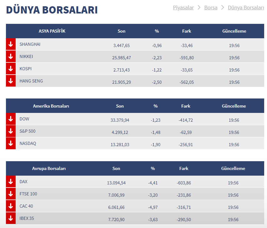Click the Fark column header in Europe table

point(184,168)
